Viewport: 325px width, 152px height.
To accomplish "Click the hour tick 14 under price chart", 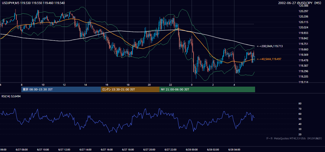I will point(85,85).
